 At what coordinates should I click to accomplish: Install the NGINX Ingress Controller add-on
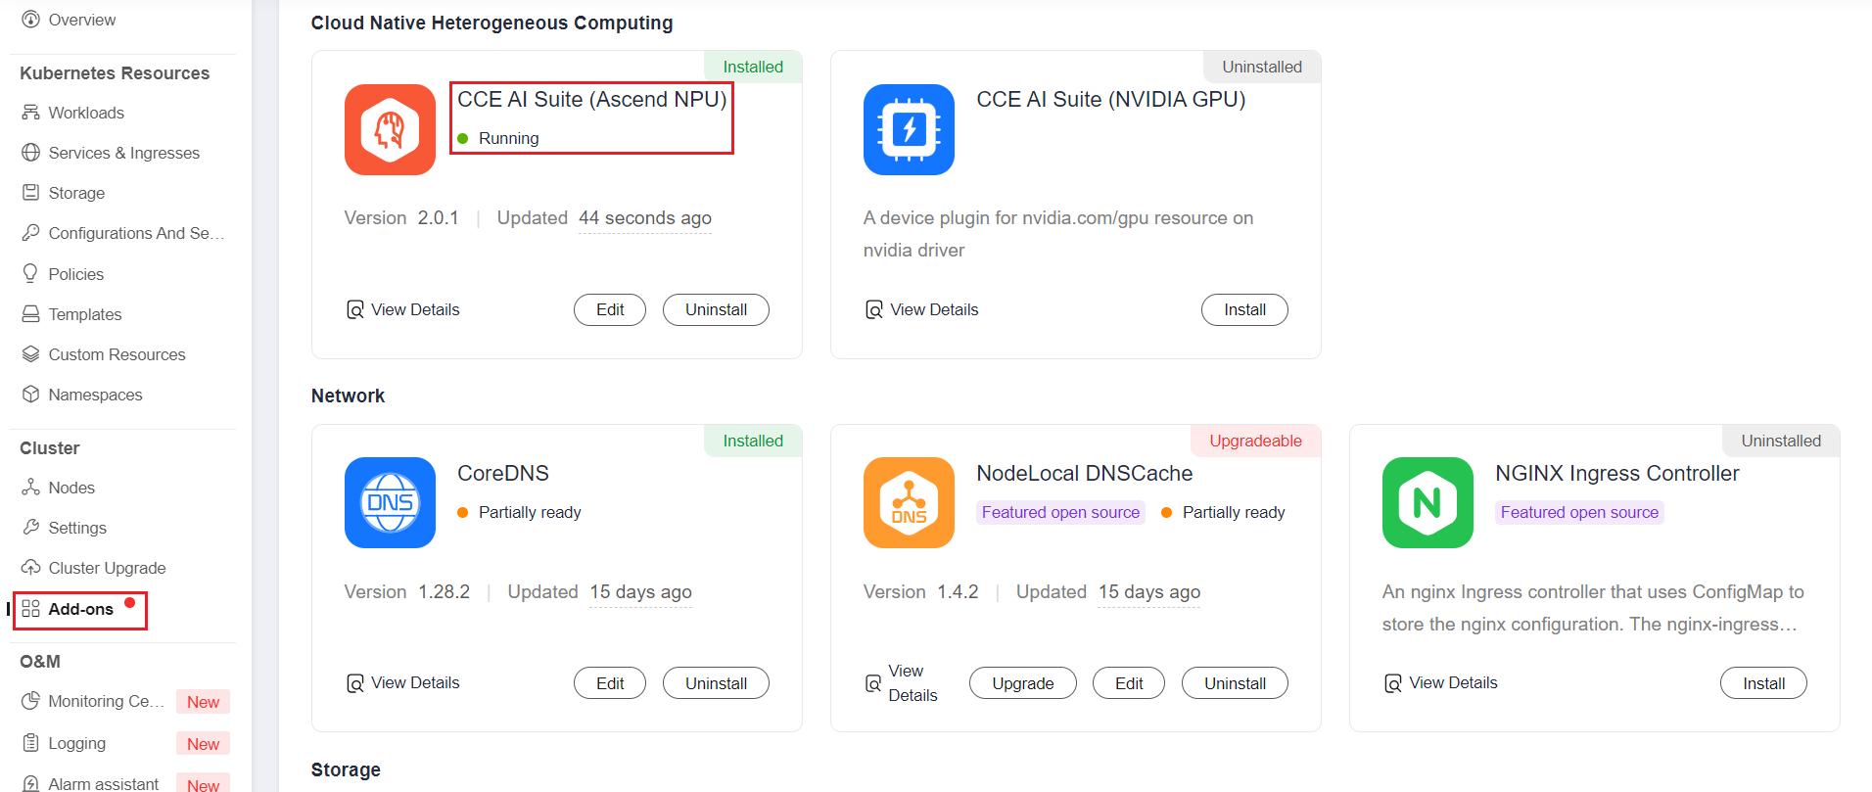click(x=1762, y=683)
